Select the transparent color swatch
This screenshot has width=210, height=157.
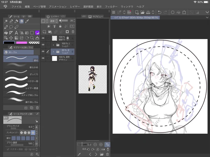coord(34,42)
